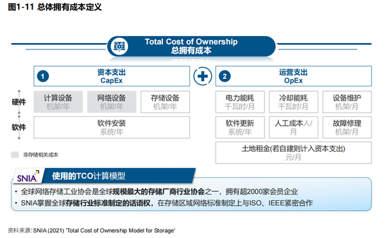385x238 pixels.
Task: Click the gray legend swatch for 非存储相关成本
Action: (x=15, y=155)
